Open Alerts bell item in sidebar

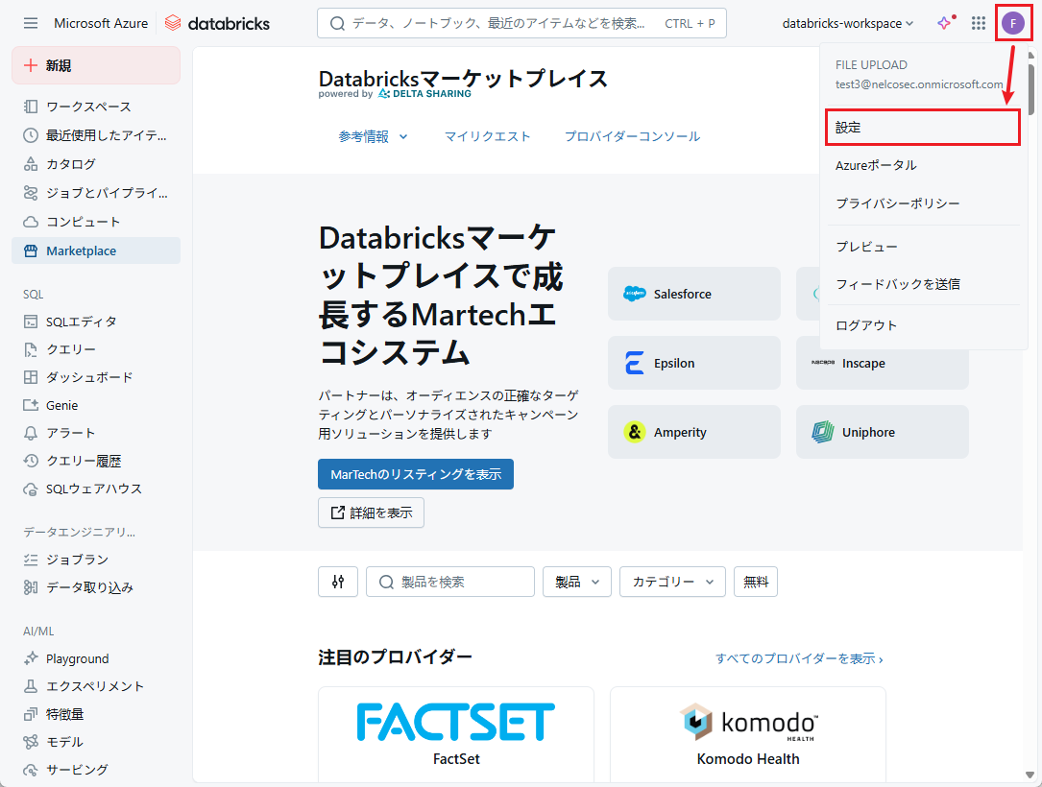tap(71, 433)
